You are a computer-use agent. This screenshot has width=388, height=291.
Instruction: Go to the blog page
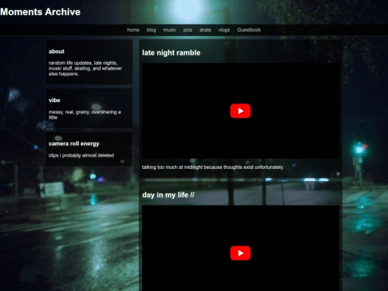[151, 30]
